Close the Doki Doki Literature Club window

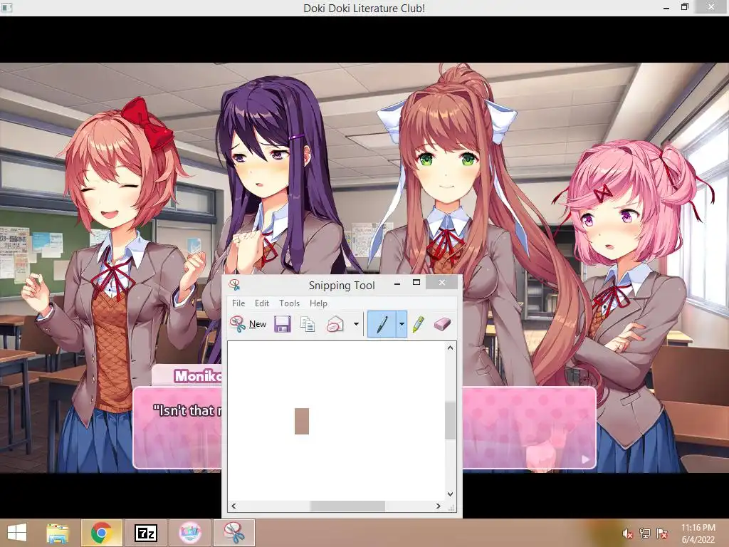pyautogui.click(x=711, y=6)
